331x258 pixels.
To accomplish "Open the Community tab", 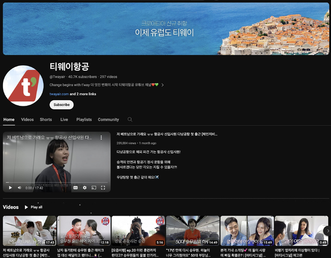I will click(108, 120).
